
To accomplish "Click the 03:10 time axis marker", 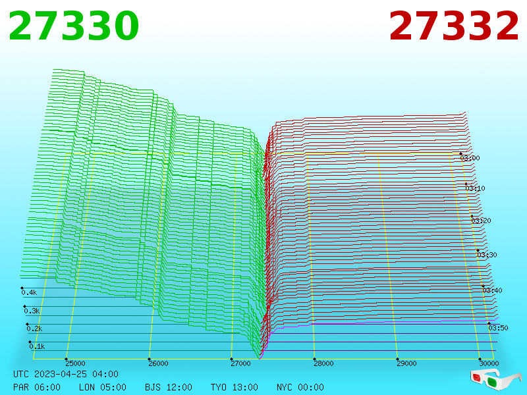I will click(x=475, y=188).
